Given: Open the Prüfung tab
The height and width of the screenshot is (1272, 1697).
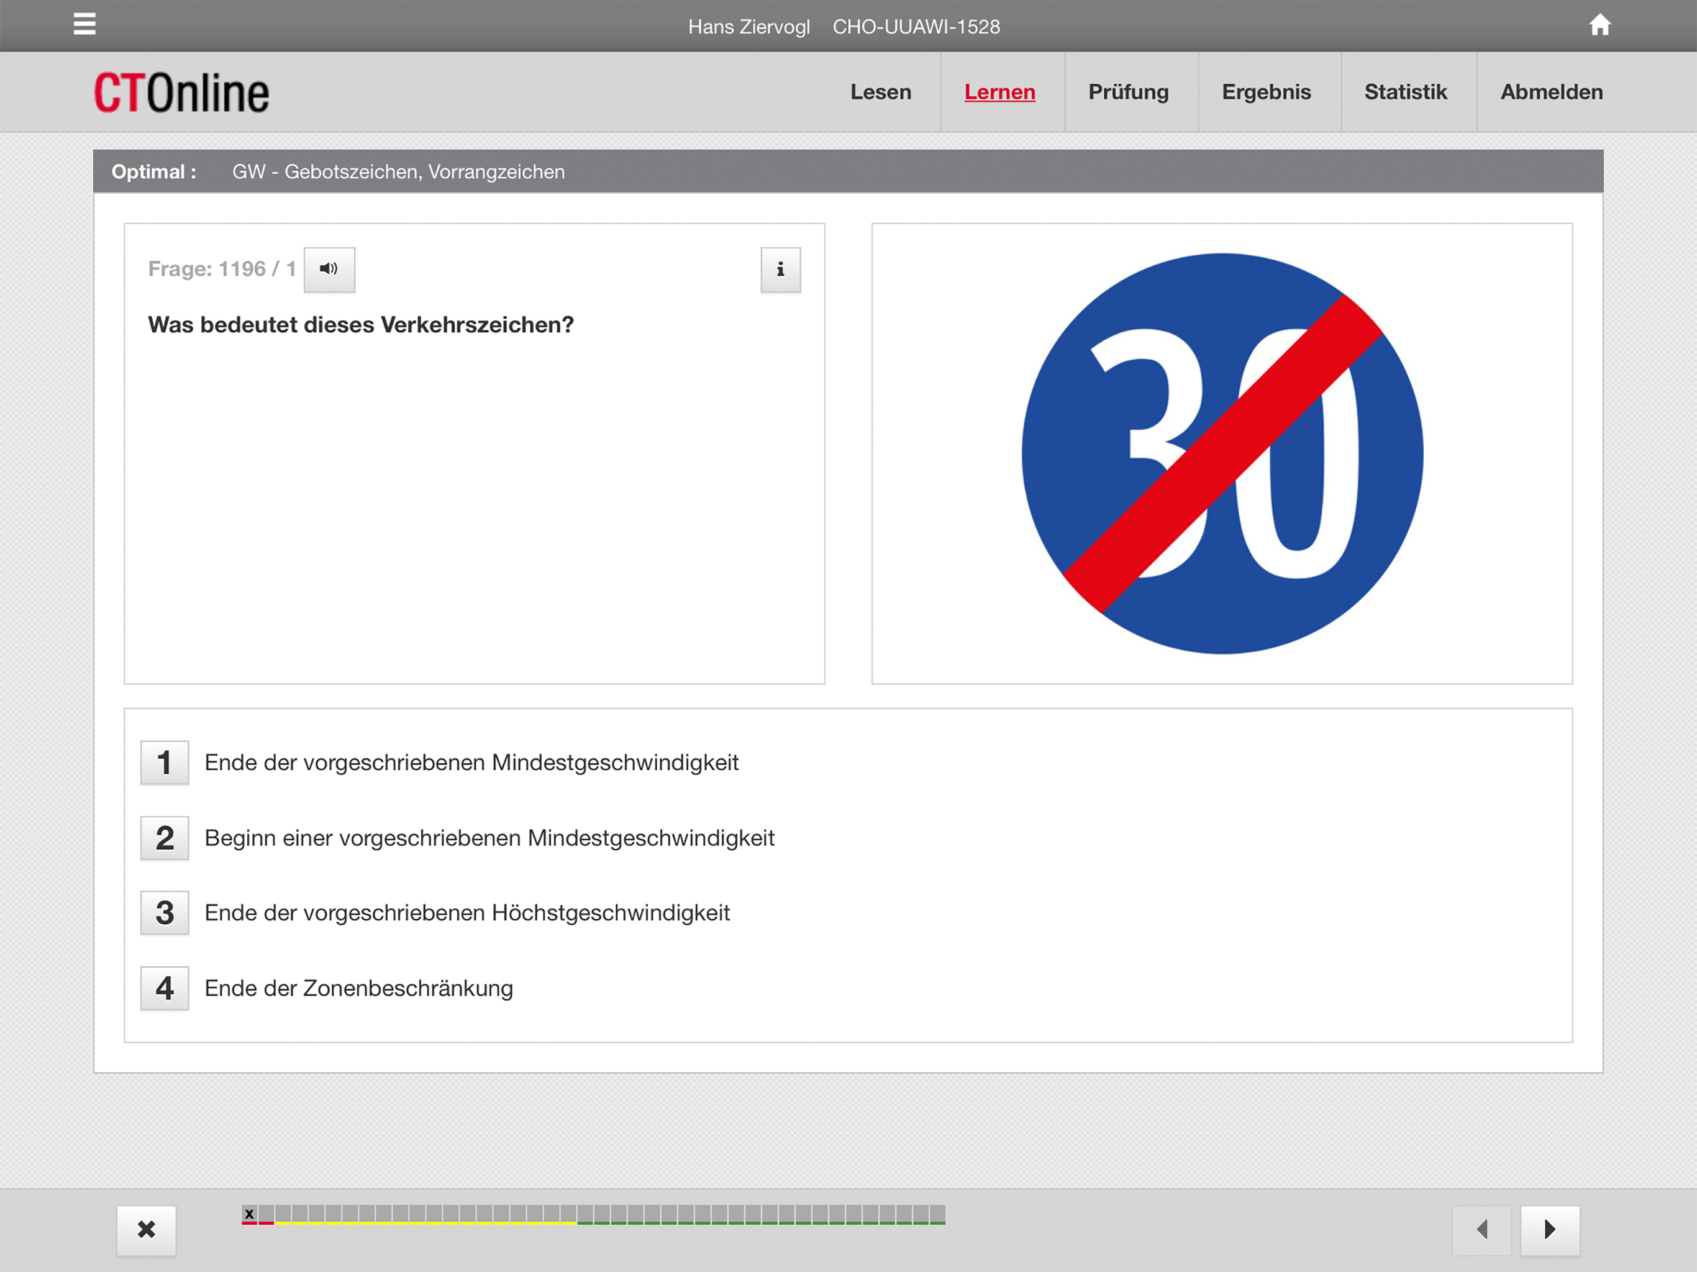Looking at the screenshot, I should (1129, 92).
